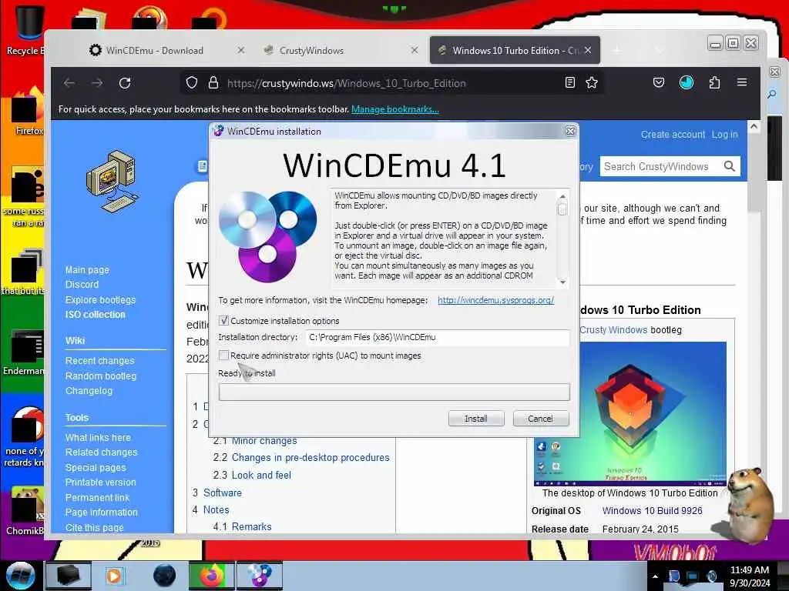The height and width of the screenshot is (591, 789).
Task: Click the CrustyWindows computer logo
Action: point(112,180)
